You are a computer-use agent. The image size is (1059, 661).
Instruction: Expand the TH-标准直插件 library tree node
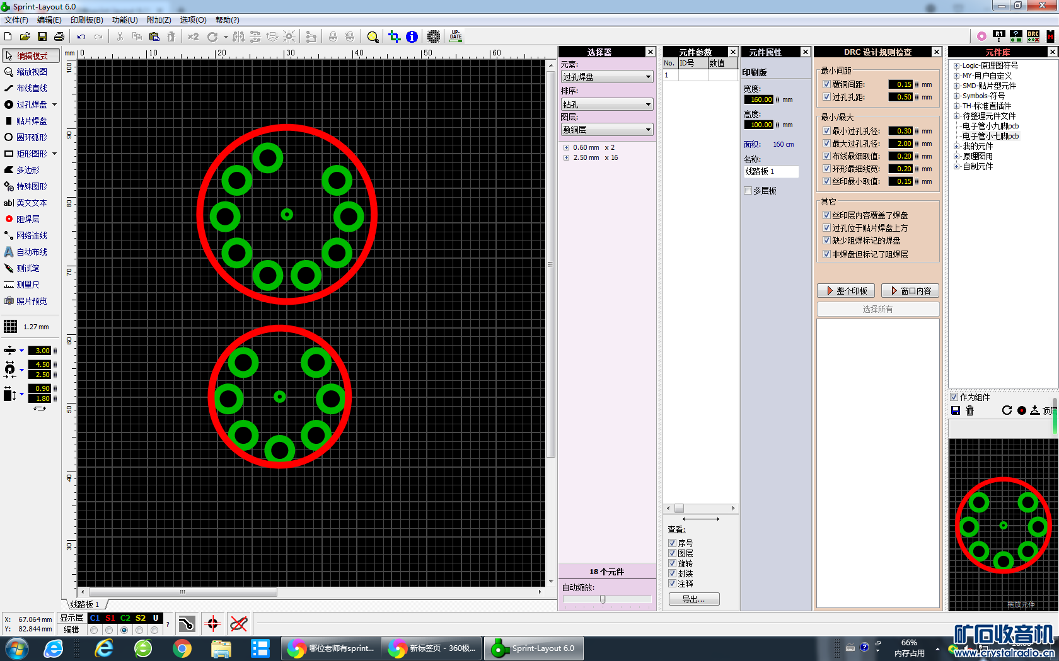click(x=956, y=106)
